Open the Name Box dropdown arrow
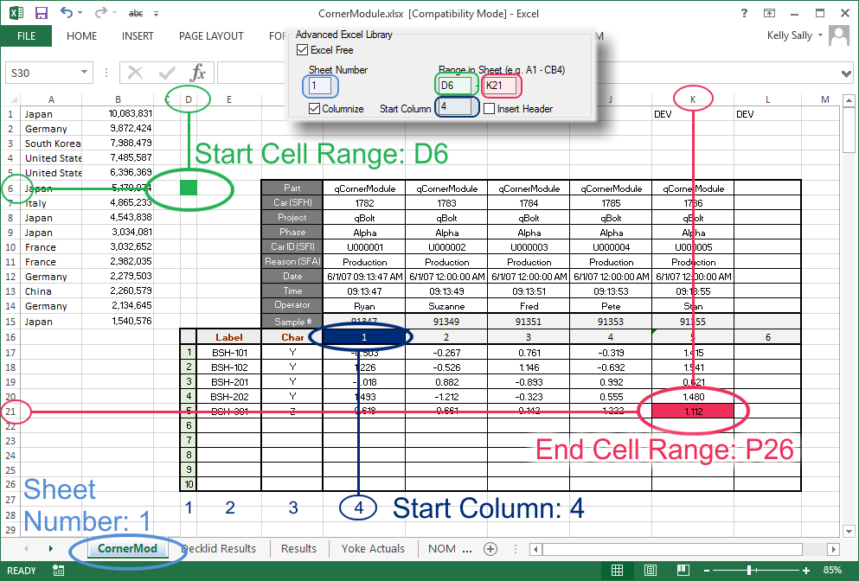Viewport: 859px width, 581px height. pyautogui.click(x=85, y=73)
